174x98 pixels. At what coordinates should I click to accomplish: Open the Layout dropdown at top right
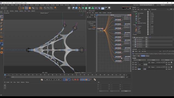[166, 5]
